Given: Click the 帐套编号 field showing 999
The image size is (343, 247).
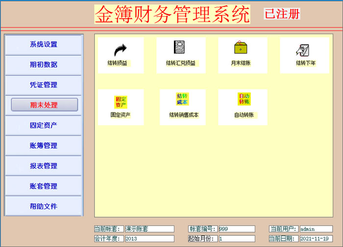Looking at the screenshot, I should [x=237, y=229].
